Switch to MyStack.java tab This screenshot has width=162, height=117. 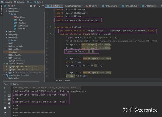point(150,6)
